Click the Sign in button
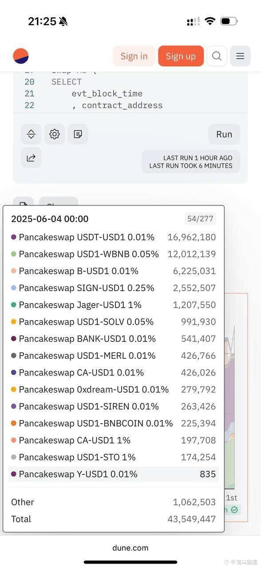261x569 pixels. tap(134, 56)
